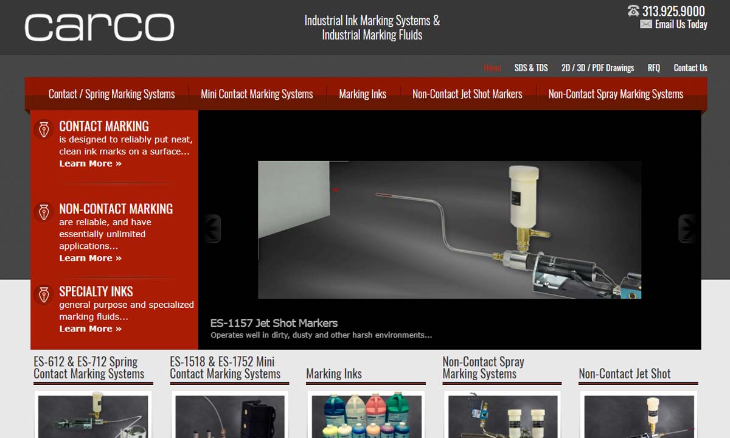Click the pen icon beside Contact Marking
This screenshot has height=438, width=730.
click(x=44, y=130)
